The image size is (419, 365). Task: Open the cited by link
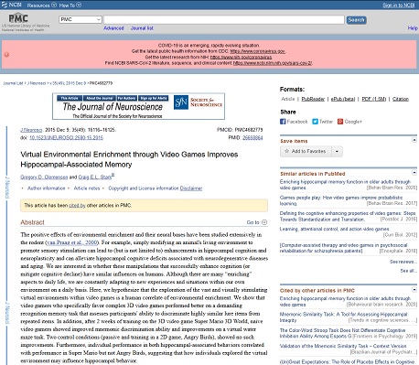(77, 206)
